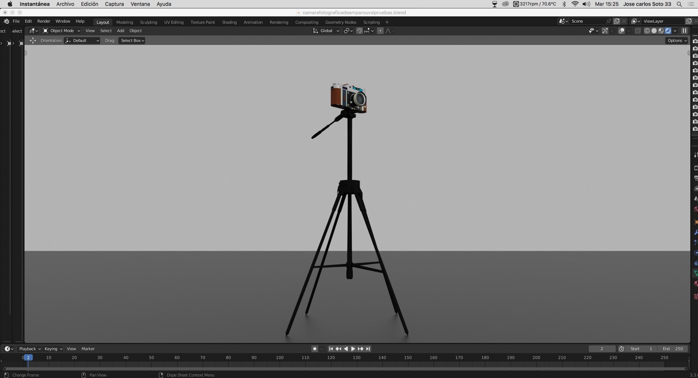Toggle viewport gizmos display
This screenshot has width=698, height=378.
tap(605, 31)
